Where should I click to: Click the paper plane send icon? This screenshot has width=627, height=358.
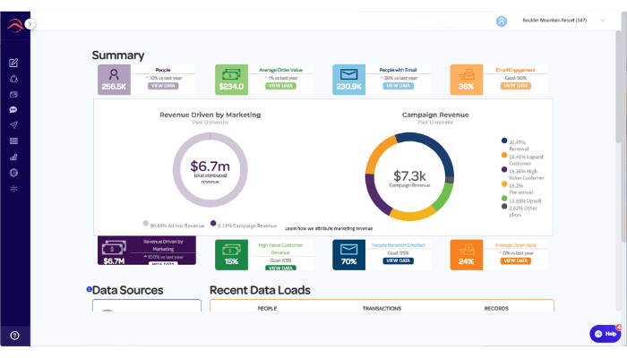tap(13, 124)
